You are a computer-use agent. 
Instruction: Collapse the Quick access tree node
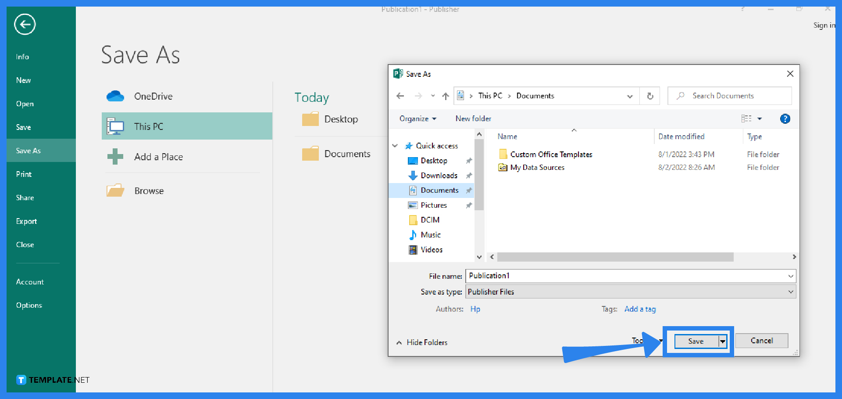(x=395, y=146)
